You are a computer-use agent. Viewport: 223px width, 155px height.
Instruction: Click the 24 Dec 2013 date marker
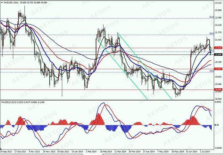[63, 151]
